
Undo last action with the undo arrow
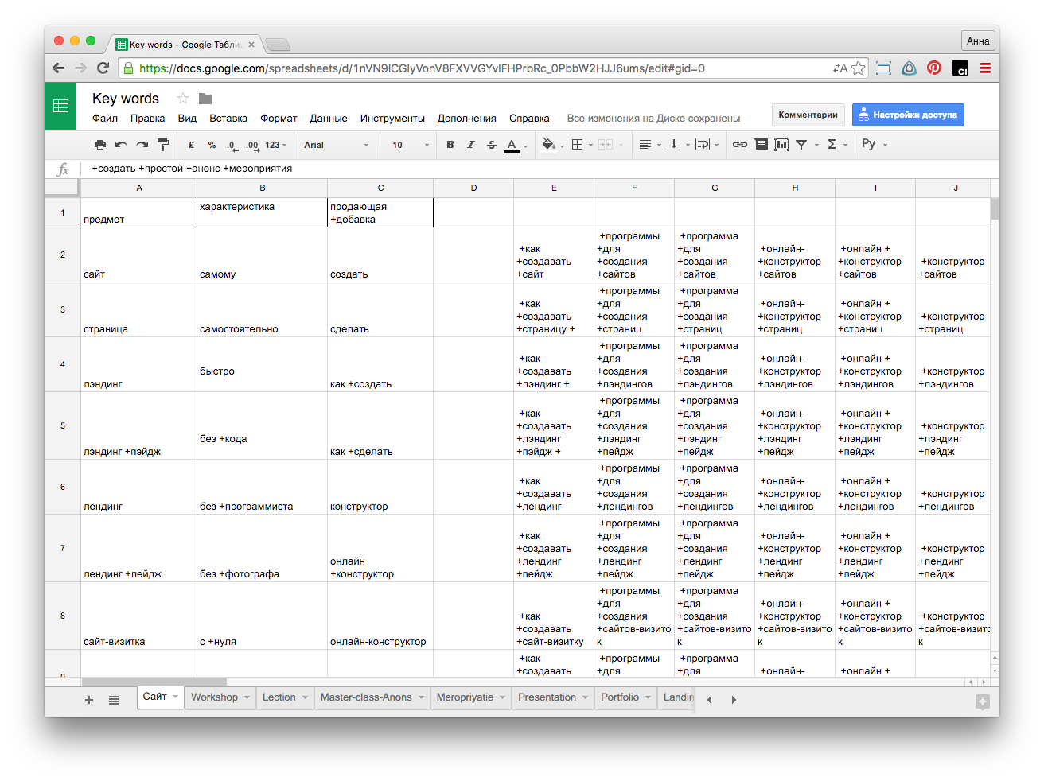(121, 145)
